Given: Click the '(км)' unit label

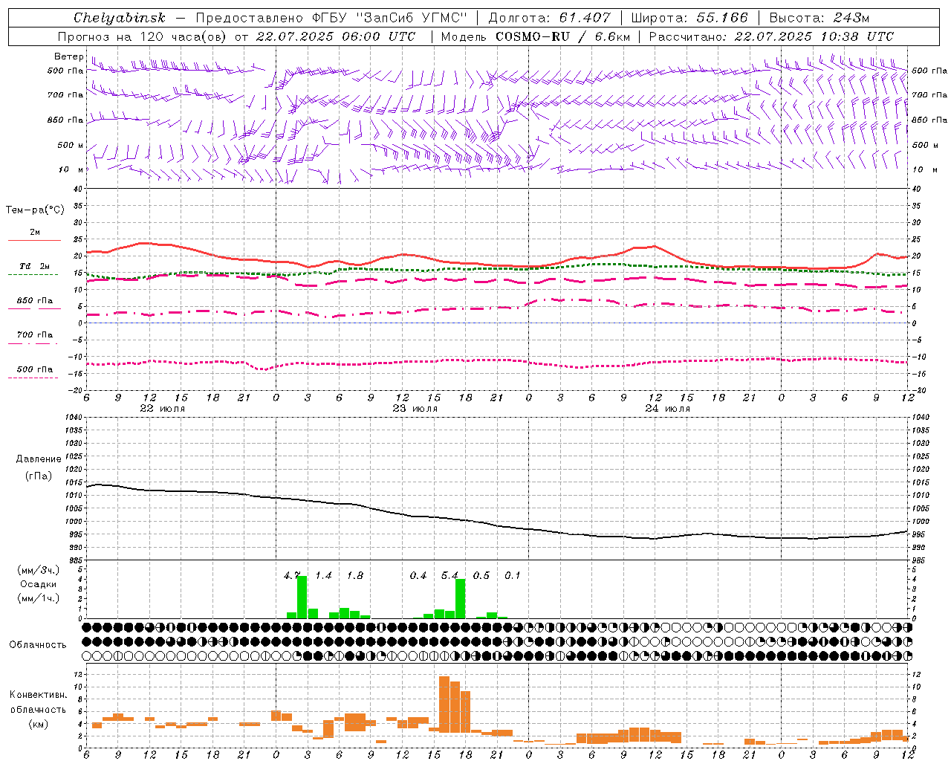Looking at the screenshot, I should pos(39,724).
